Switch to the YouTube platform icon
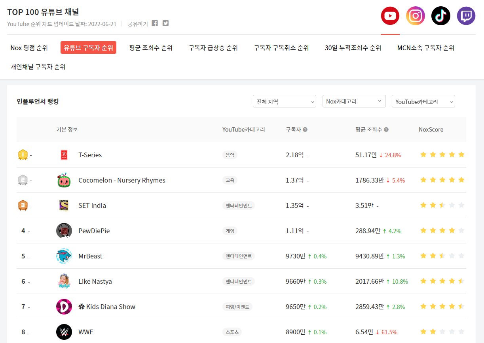Viewport: 484px width, 343px height. [390, 16]
